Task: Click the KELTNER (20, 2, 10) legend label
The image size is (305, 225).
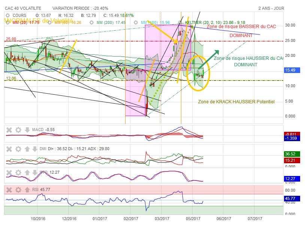Action: click(215, 22)
